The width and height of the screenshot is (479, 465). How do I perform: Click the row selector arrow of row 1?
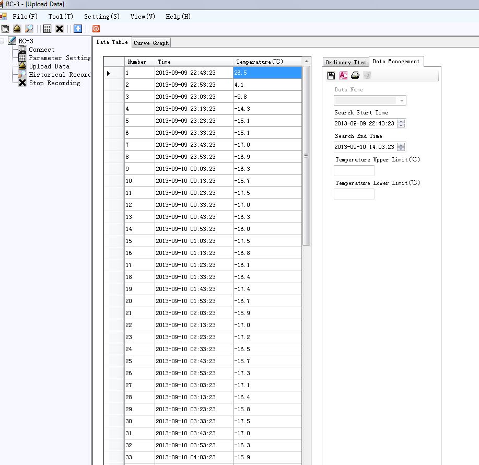click(109, 73)
